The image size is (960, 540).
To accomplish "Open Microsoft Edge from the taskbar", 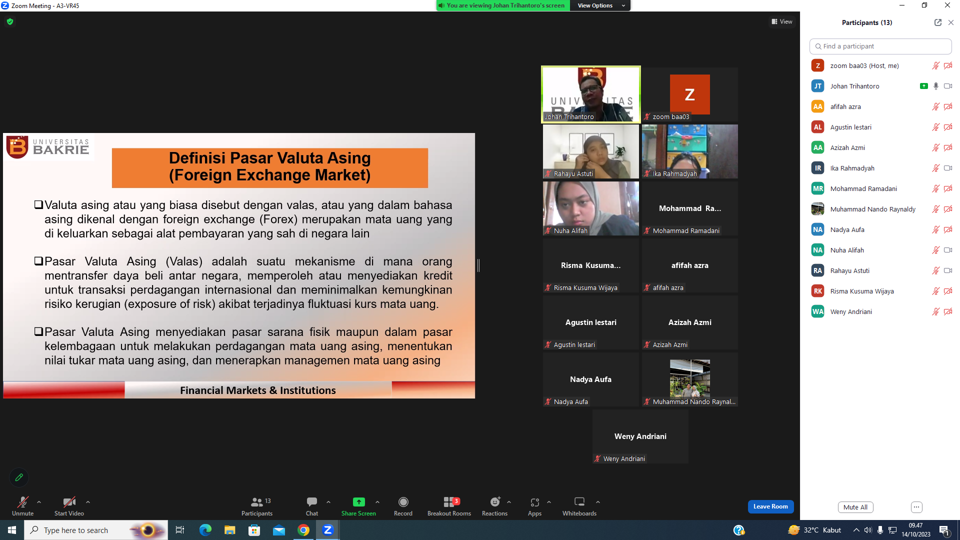I will [x=205, y=530].
